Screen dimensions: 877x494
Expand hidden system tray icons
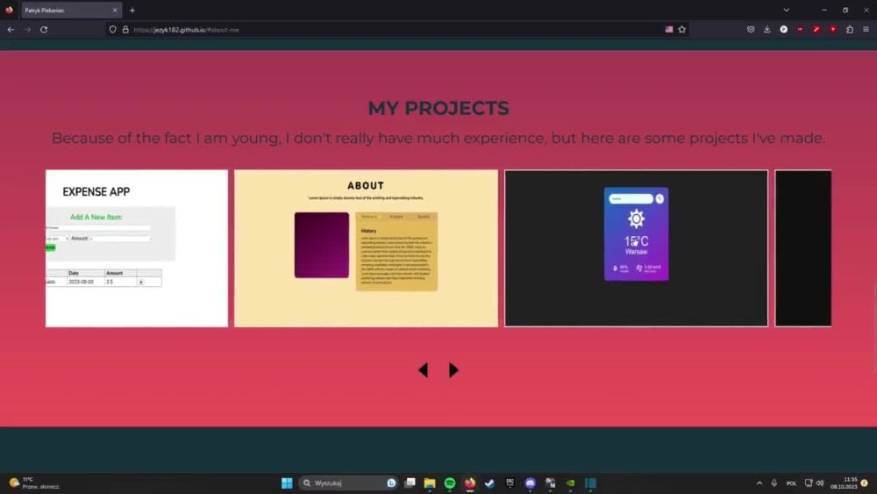[x=759, y=483]
